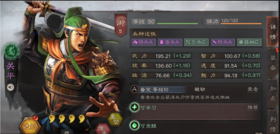The image size is (280, 134).
Task: Open the 进阶 hexagon button
Action: [30, 126]
